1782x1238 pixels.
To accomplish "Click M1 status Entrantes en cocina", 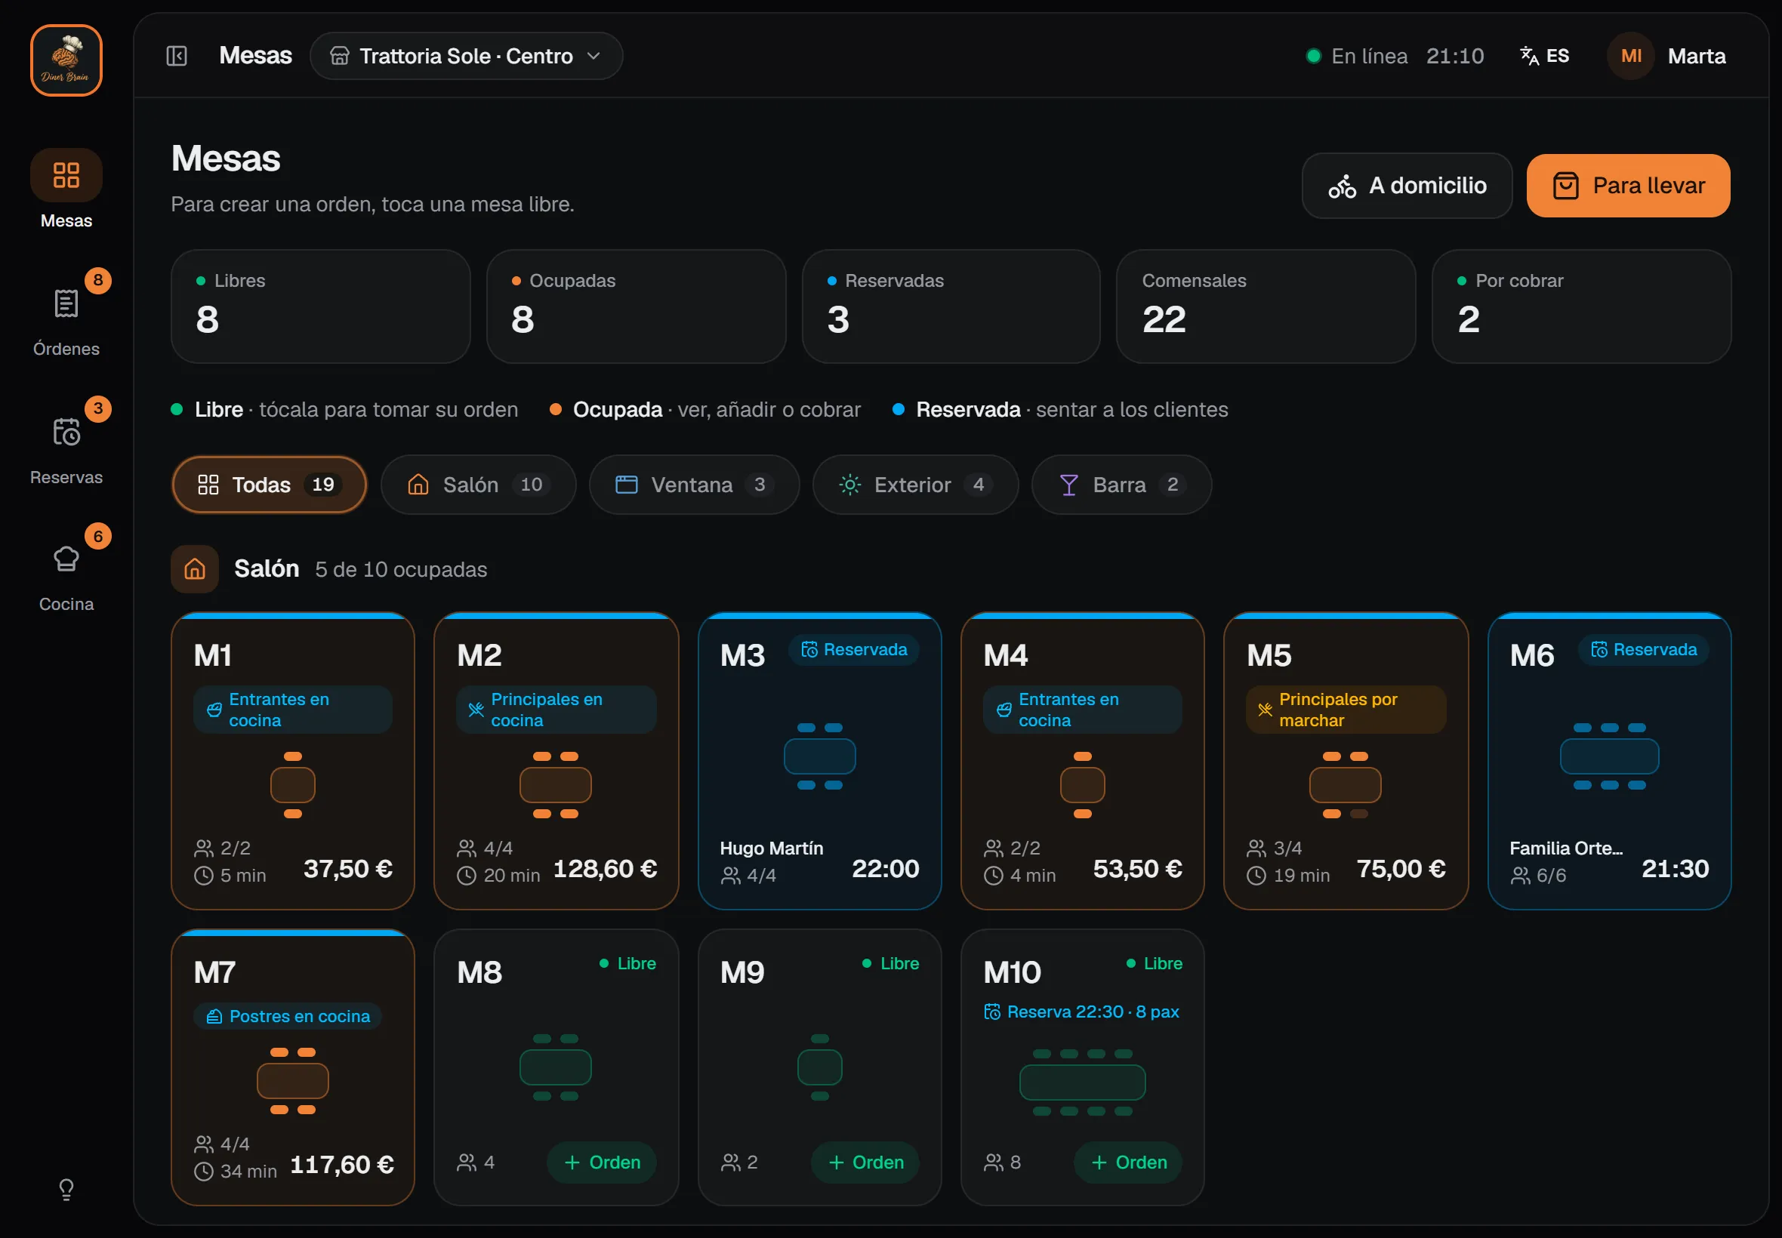I will pyautogui.click(x=292, y=710).
